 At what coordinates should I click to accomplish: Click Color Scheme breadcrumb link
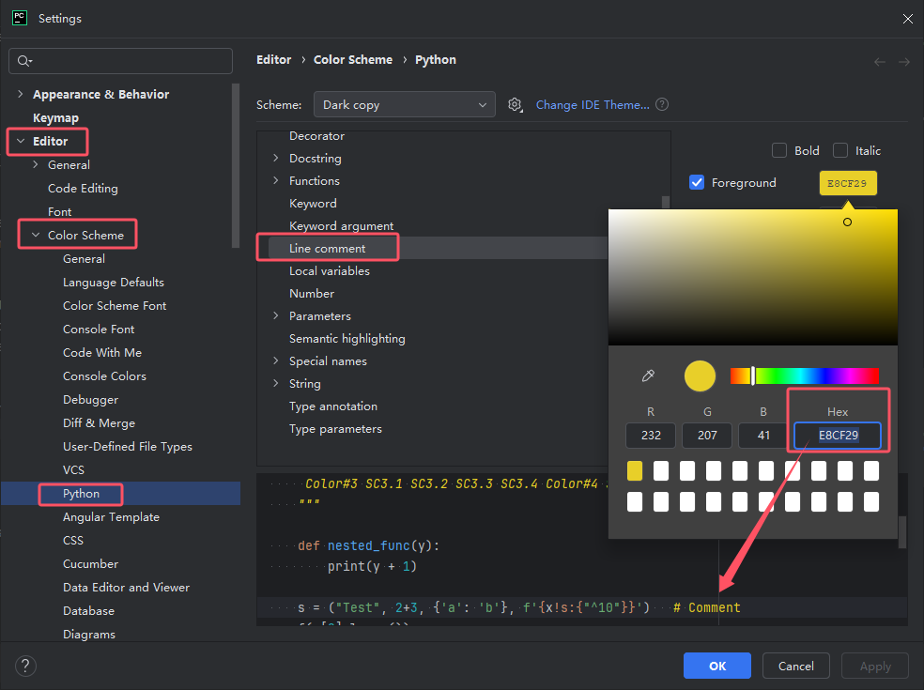[x=353, y=60]
